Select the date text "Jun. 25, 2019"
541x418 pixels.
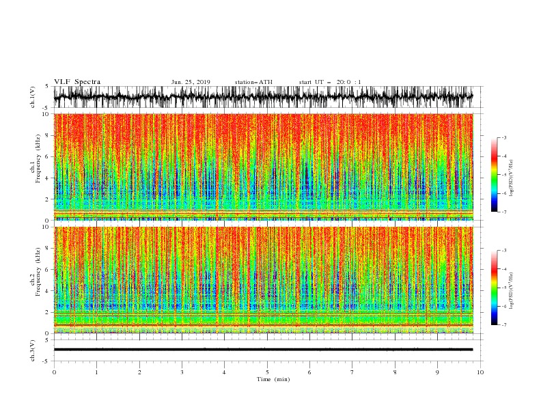tap(191, 82)
